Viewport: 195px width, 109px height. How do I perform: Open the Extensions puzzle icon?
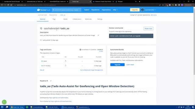click(x=176, y=5)
